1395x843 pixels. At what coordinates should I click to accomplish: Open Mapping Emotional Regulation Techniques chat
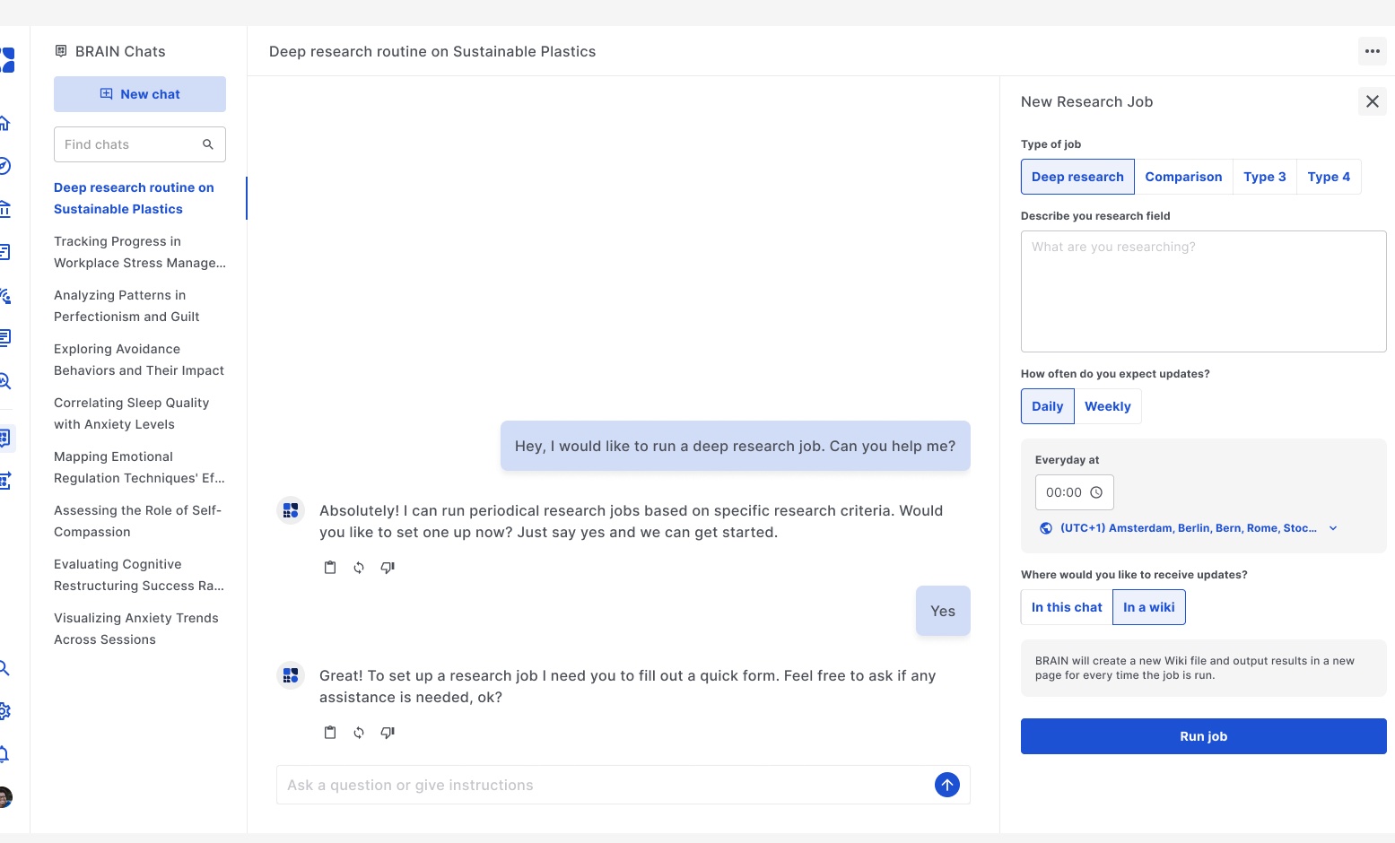[x=139, y=467]
